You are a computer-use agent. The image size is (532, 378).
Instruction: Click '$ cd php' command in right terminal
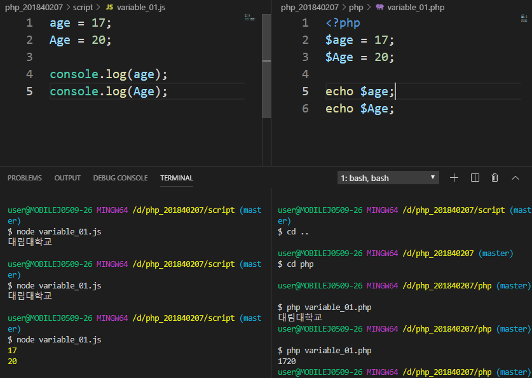[296, 264]
